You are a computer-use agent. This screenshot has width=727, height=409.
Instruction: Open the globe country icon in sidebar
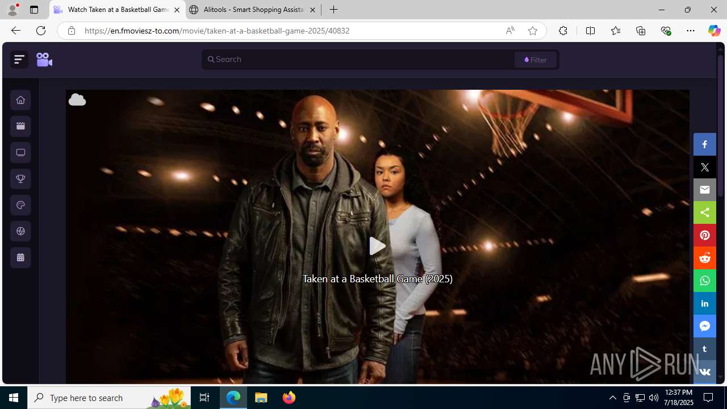20,231
